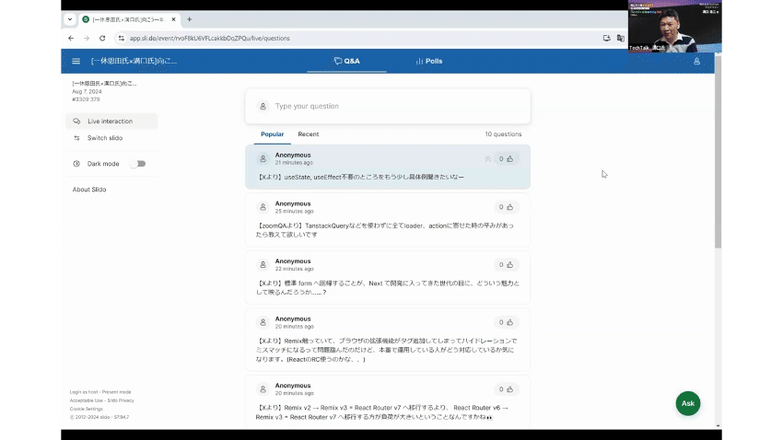Upvote the Remix v2 to v3 question
The height and width of the screenshot is (440, 783).
click(507, 389)
